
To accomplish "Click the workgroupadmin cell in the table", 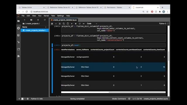I will click(x=83, y=57).
